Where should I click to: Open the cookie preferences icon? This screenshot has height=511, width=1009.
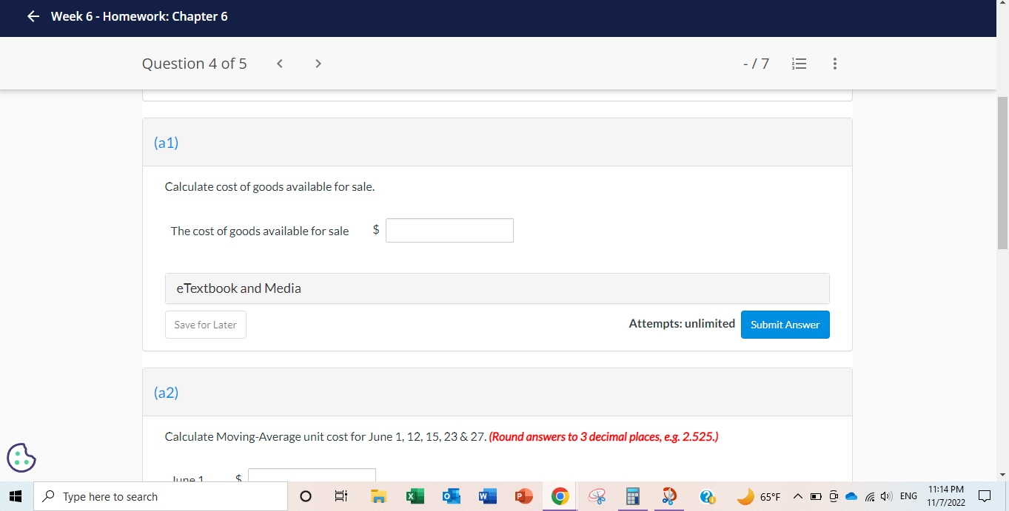pyautogui.click(x=21, y=457)
